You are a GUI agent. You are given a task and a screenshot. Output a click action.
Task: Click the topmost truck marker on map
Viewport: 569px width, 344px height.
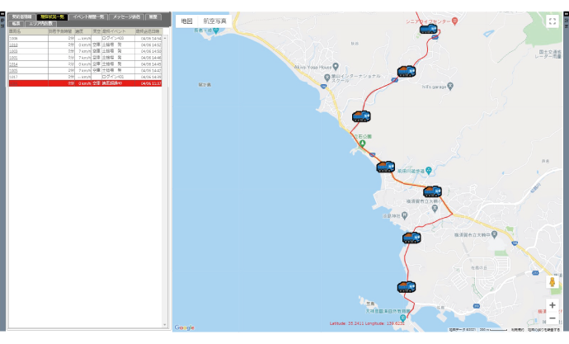click(x=428, y=29)
